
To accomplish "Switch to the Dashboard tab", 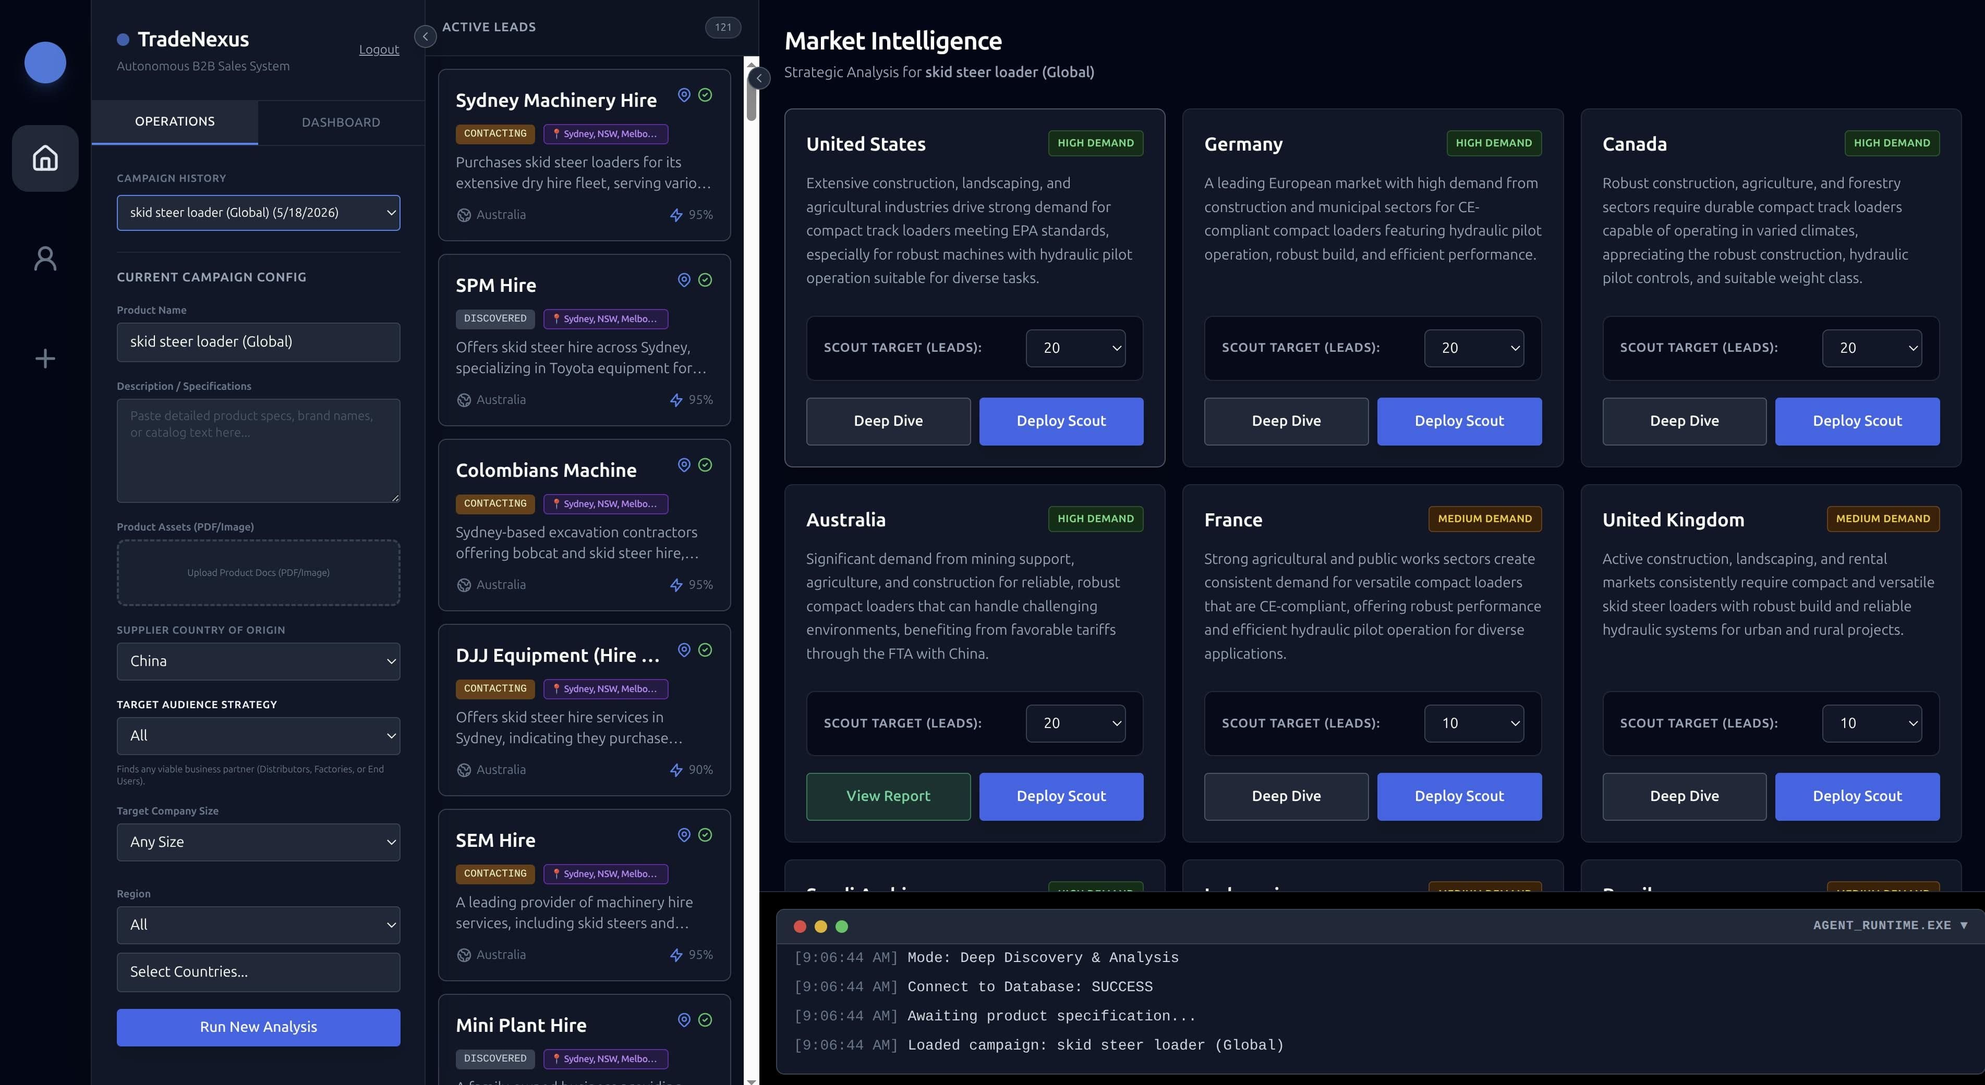I will [341, 122].
